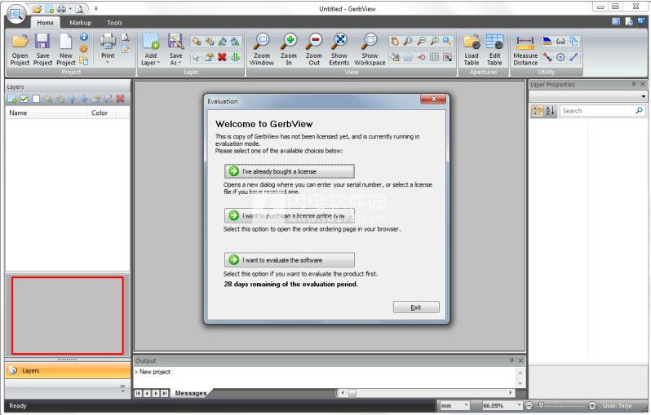Switch to the Markup ribbon tab
Viewport: 651px width, 415px height.
[80, 23]
